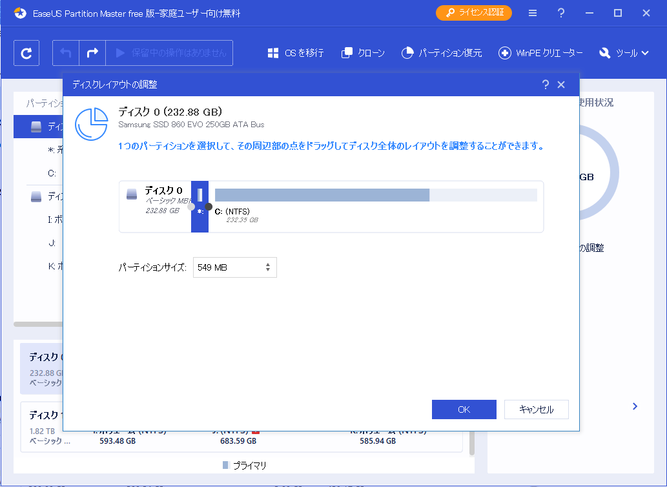Viewport: 667px width, 487px height.
Task: Click the help question mark in the dialog header
Action: coord(546,85)
